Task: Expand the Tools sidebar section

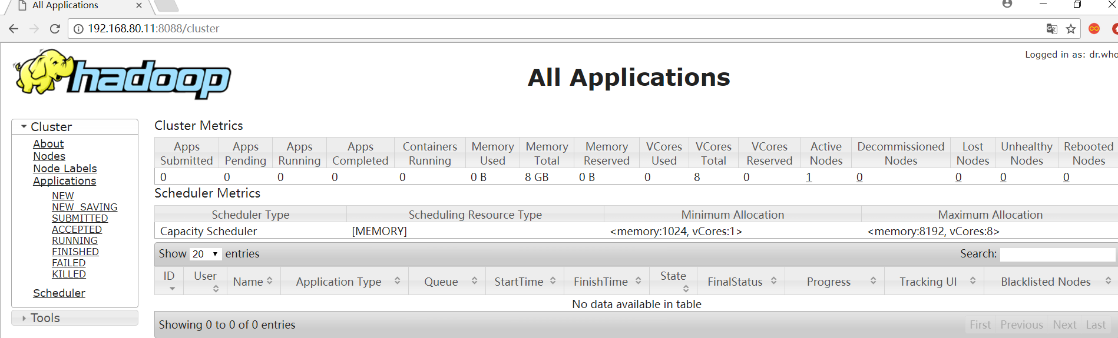Action: (x=45, y=318)
